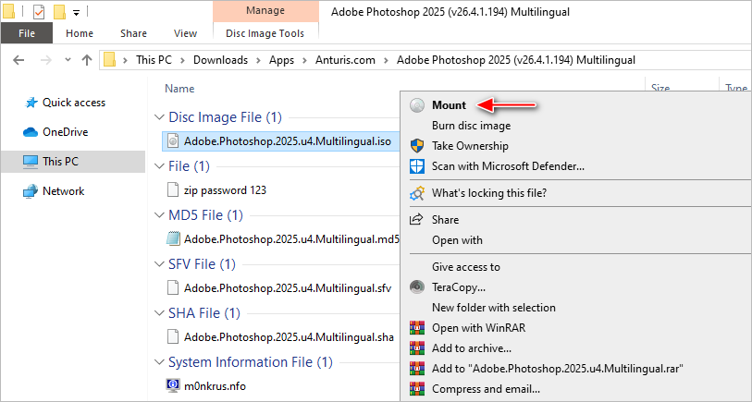Collapse the MD5 File group chevron
The height and width of the screenshot is (402, 752).
158,215
